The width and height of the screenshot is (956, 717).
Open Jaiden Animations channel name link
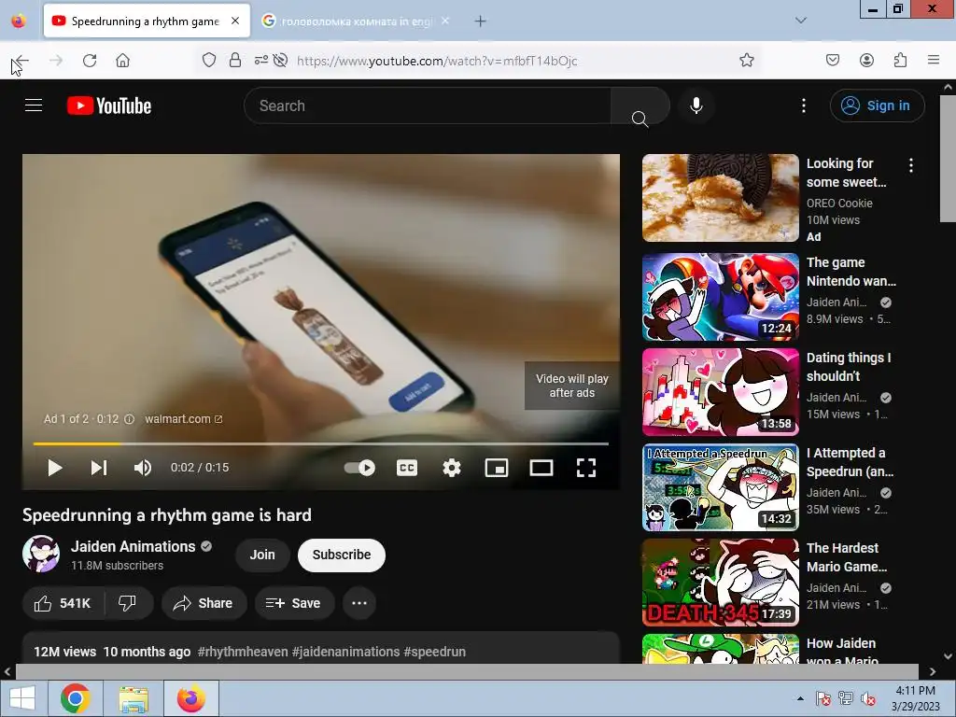[x=133, y=546]
